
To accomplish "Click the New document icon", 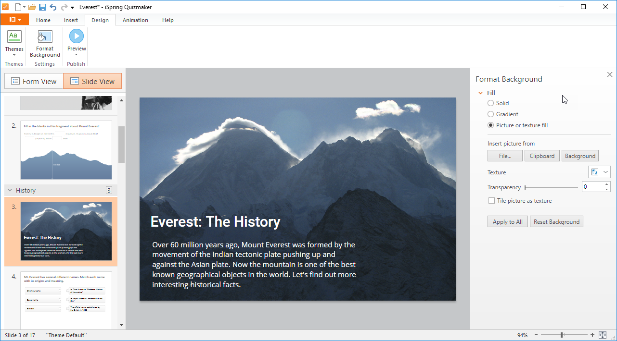I will click(x=18, y=7).
